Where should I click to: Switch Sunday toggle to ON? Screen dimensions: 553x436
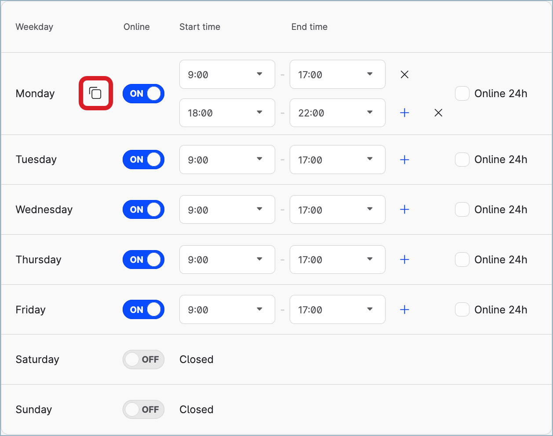click(x=143, y=410)
